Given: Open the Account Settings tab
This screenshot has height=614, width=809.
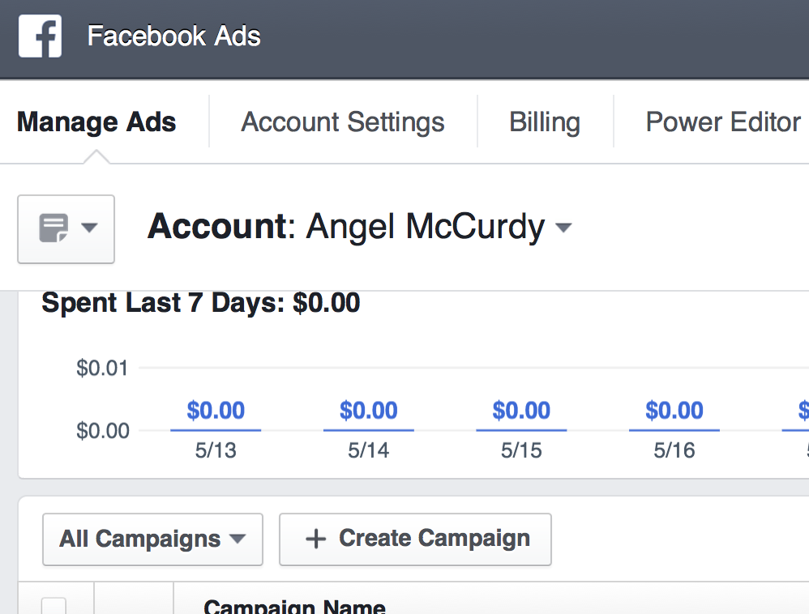Looking at the screenshot, I should [343, 122].
